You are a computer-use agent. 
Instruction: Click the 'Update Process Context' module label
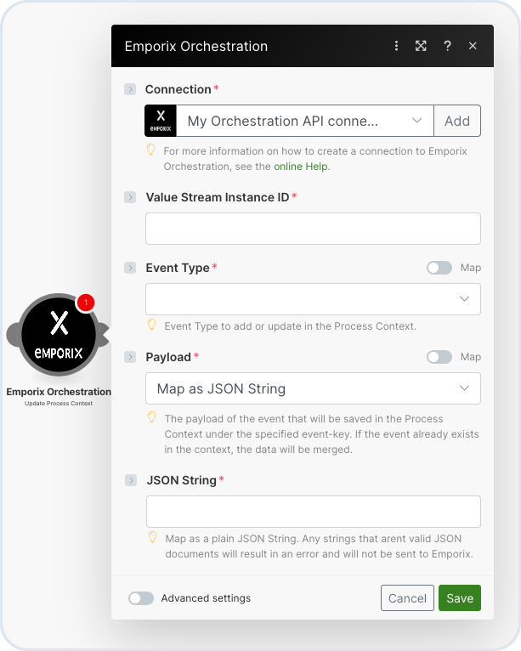coord(59,404)
